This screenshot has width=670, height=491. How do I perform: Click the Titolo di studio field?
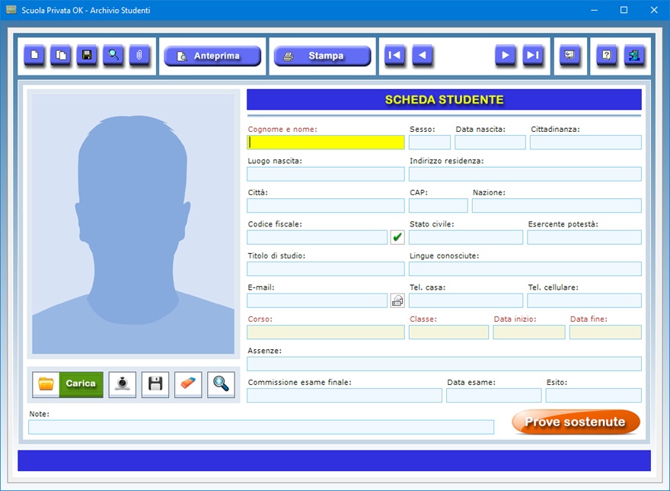click(326, 269)
